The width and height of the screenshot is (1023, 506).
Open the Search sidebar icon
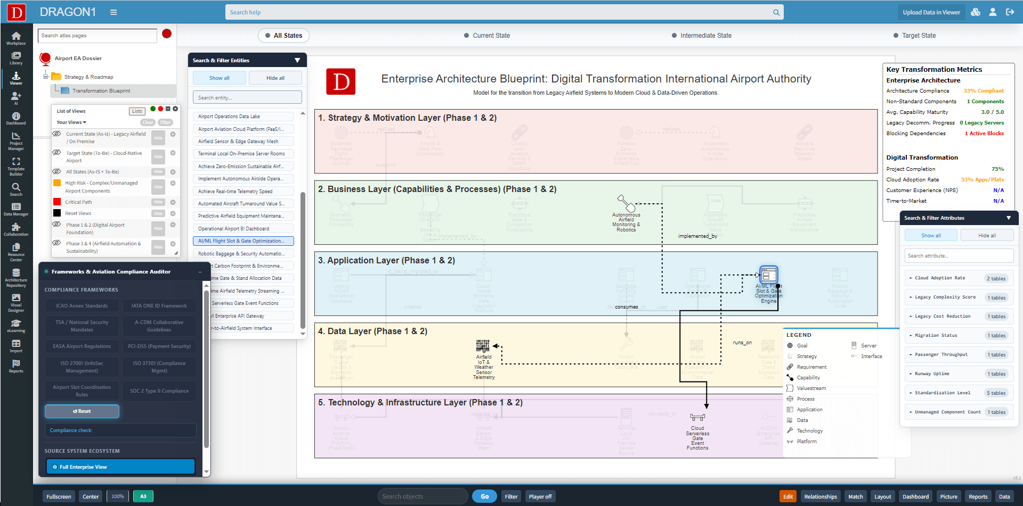16,189
